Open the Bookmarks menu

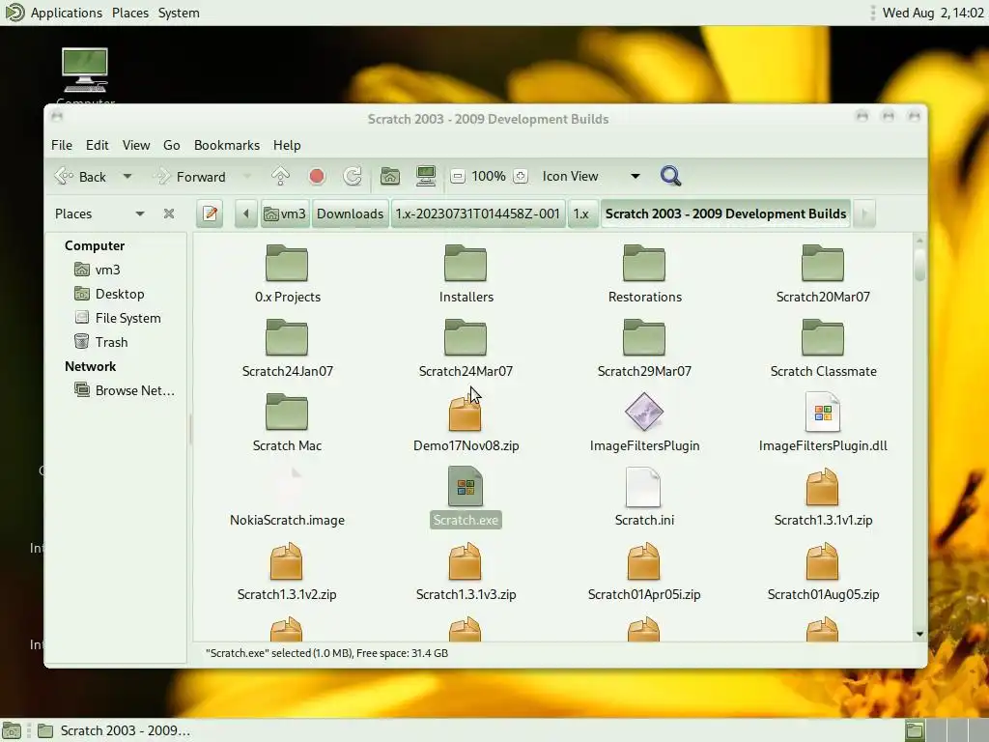tap(227, 145)
